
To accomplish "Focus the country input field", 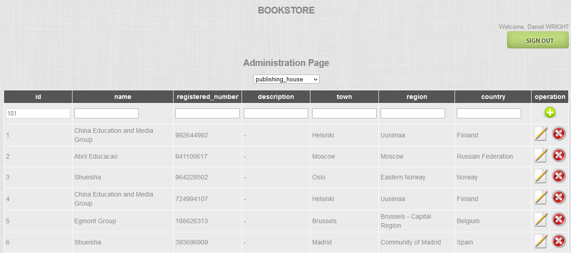I will click(489, 113).
